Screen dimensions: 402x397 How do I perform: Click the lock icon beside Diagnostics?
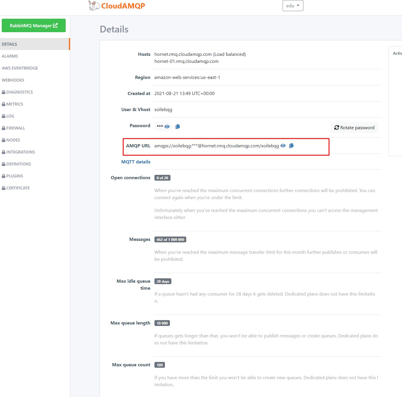pyautogui.click(x=4, y=92)
